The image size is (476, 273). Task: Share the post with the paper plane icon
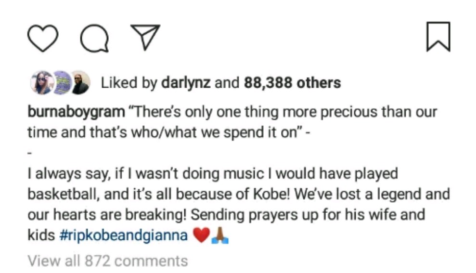pos(145,37)
